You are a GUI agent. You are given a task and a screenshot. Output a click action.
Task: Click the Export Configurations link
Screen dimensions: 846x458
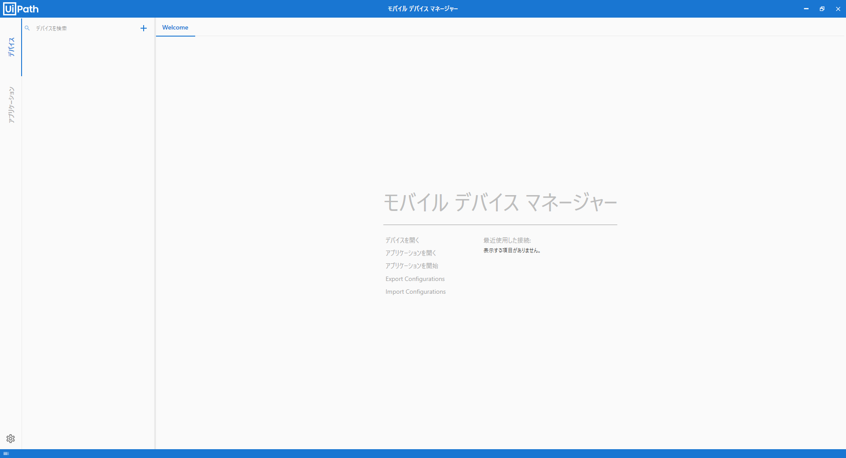coord(415,279)
